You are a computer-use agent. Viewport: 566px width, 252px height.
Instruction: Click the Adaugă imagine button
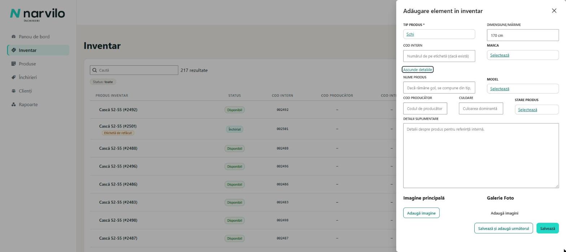(x=421, y=213)
